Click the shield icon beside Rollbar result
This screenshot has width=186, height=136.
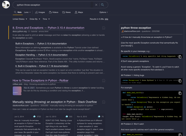104,80
